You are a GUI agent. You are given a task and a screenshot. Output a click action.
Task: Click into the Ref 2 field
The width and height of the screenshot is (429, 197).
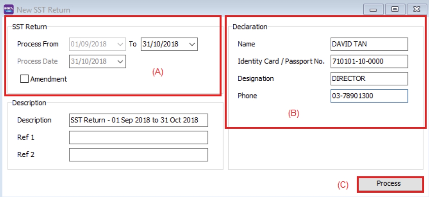pos(138,155)
